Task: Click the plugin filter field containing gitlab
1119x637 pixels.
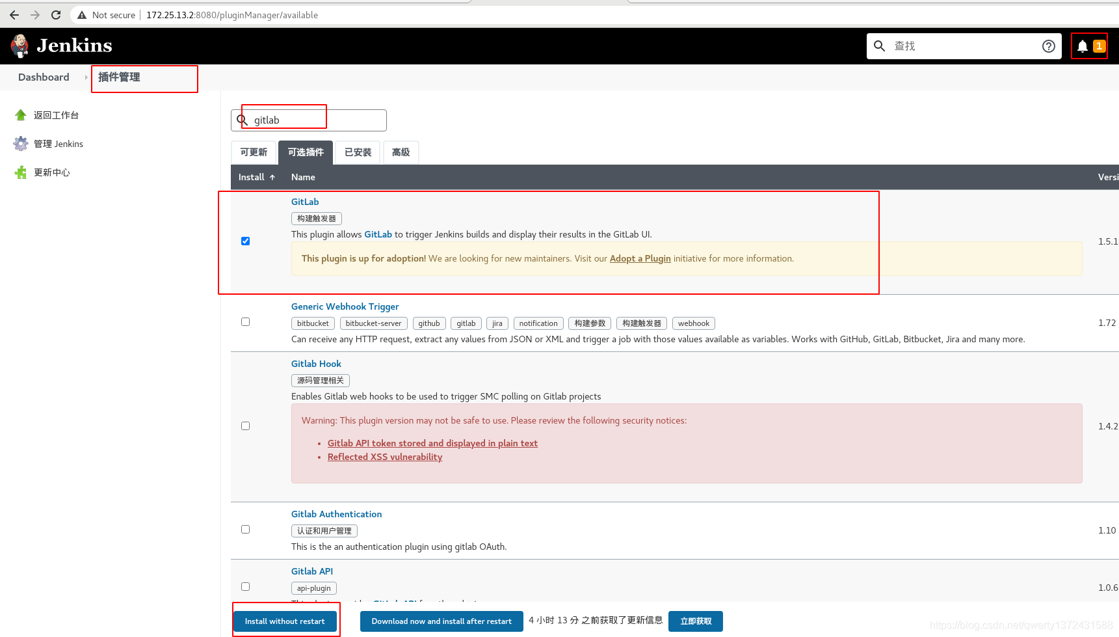Action: coord(309,120)
